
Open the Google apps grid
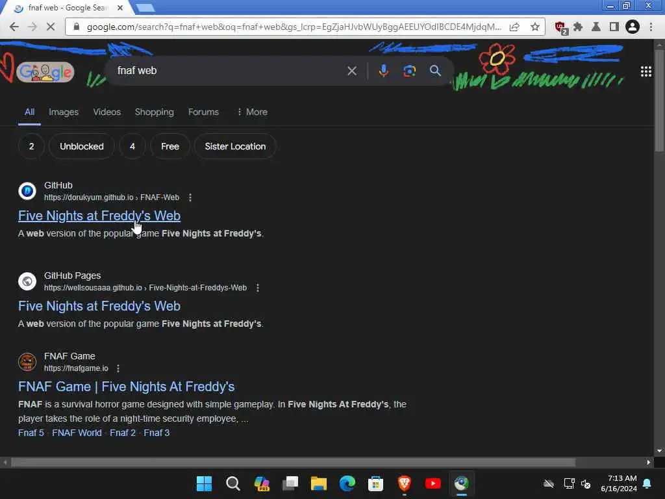coord(646,71)
